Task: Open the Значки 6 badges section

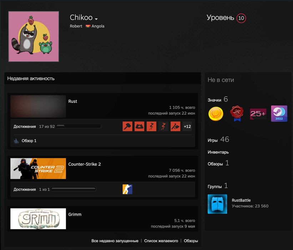Action: click(x=218, y=99)
